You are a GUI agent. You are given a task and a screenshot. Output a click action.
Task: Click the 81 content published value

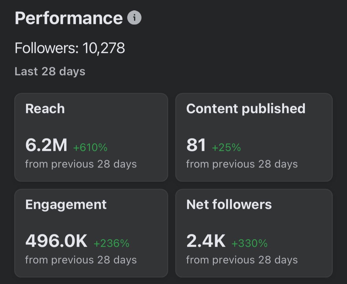196,145
